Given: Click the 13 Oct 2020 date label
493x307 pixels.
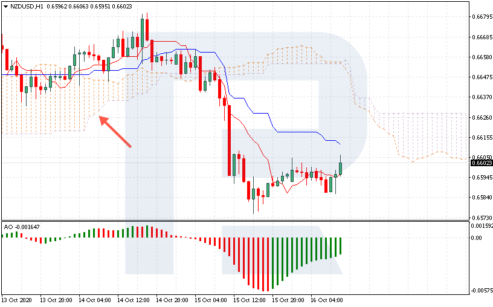Looking at the screenshot, I should coord(16,300).
